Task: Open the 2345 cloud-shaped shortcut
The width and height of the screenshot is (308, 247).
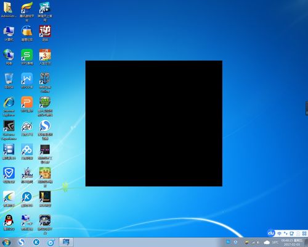Action: (x=27, y=126)
